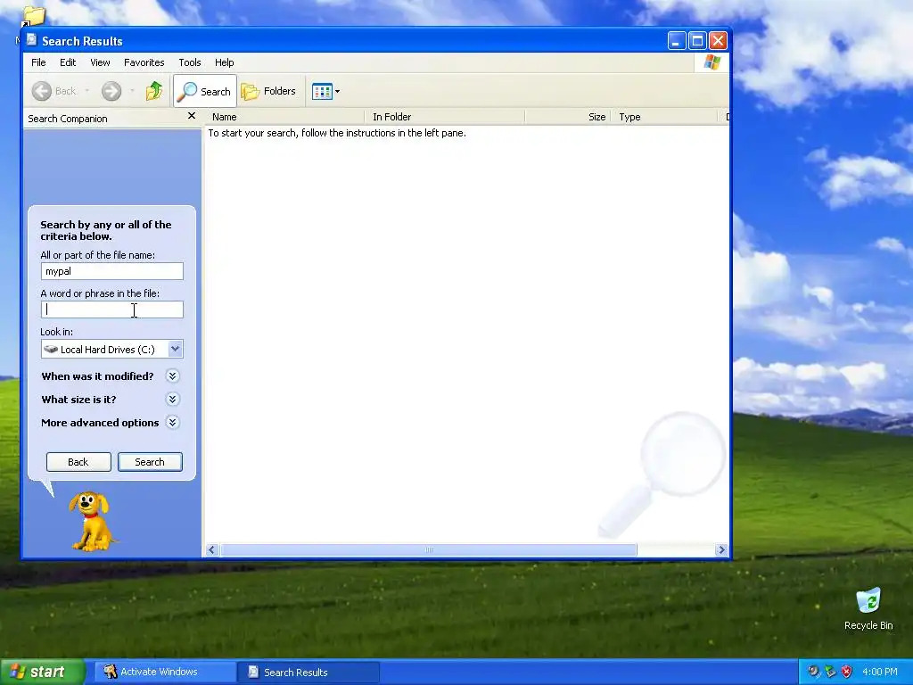Click the horizontal scrollbar thumb
Image resolution: width=913 pixels, height=685 pixels.
[x=429, y=549]
